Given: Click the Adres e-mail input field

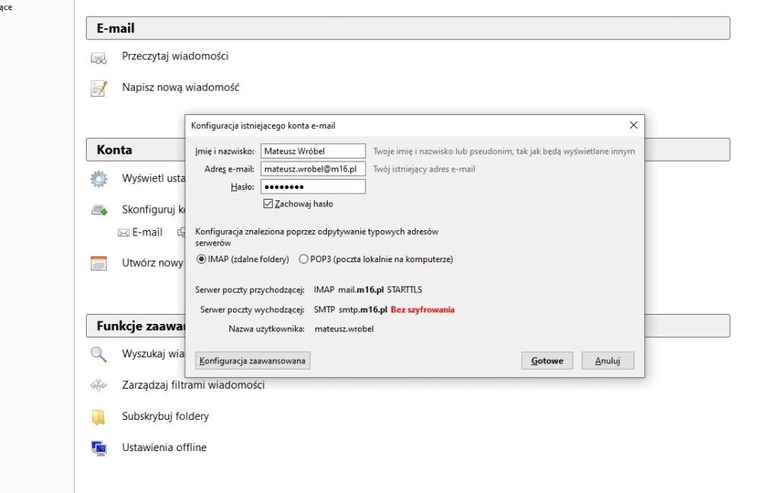Looking at the screenshot, I should tap(313, 169).
